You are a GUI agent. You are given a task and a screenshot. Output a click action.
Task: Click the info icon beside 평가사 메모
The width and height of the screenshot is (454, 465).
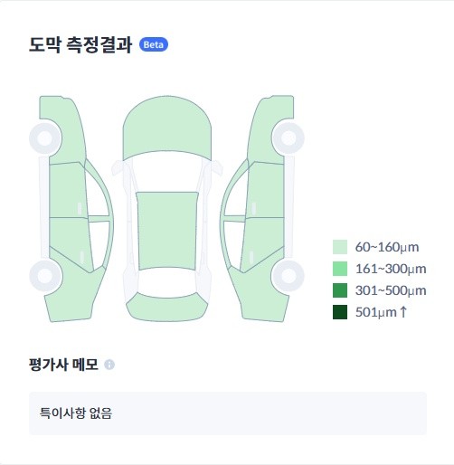point(109,365)
